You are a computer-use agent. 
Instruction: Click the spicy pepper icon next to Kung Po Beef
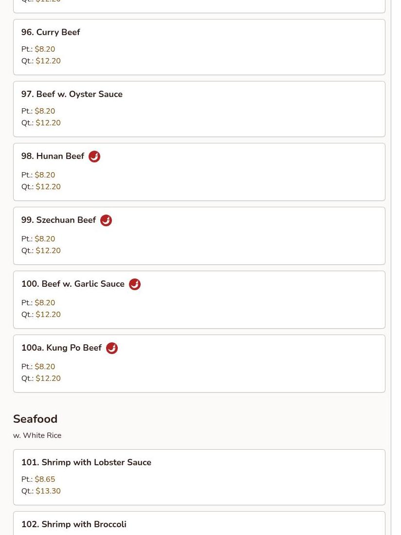112,348
